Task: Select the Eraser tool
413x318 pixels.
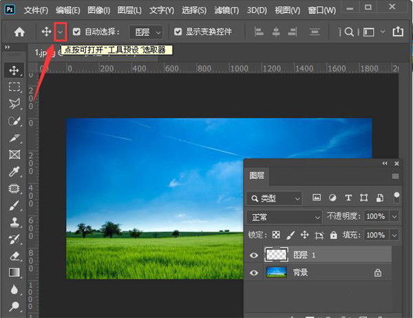Action: [14, 255]
